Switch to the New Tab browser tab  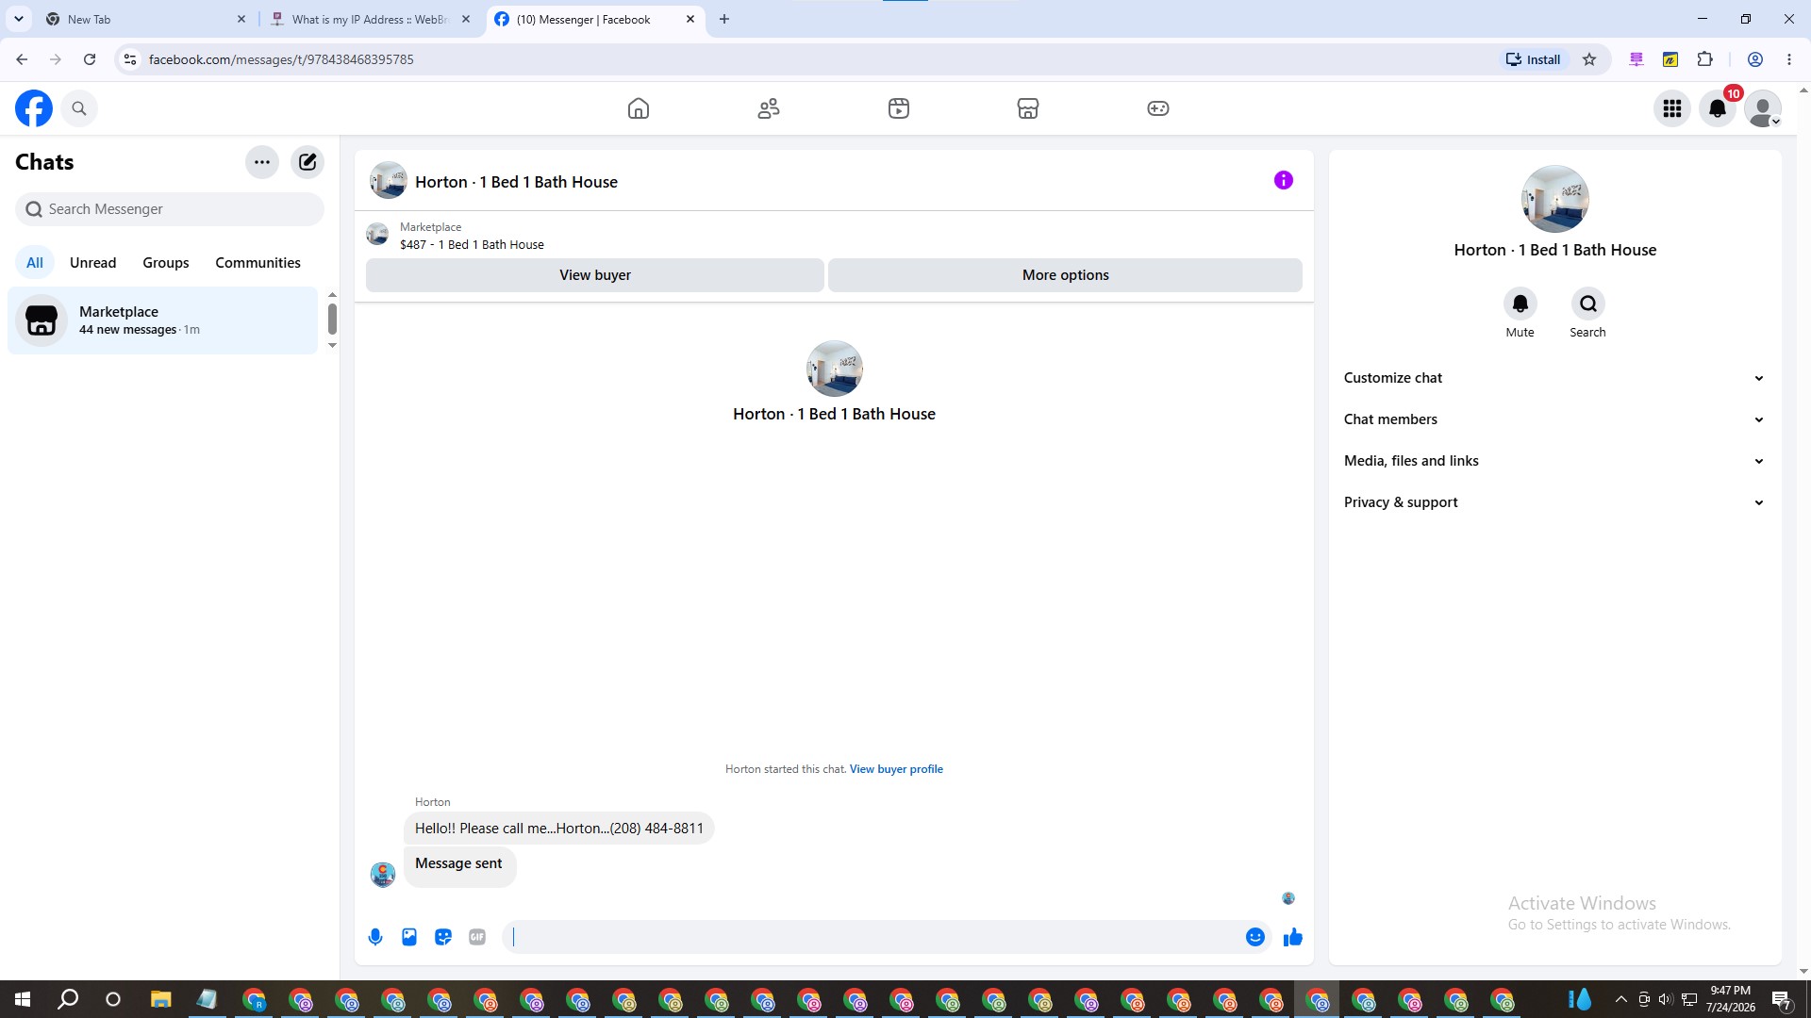pos(146,19)
